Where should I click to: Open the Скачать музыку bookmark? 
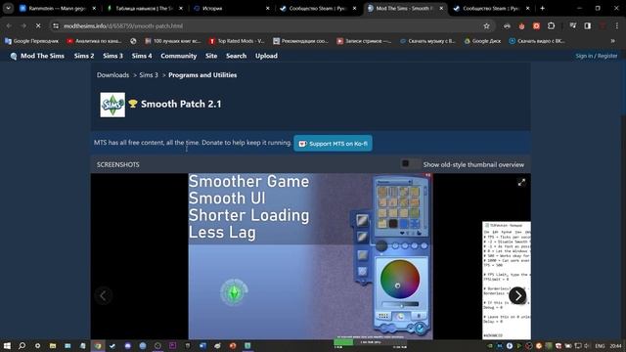428,41
